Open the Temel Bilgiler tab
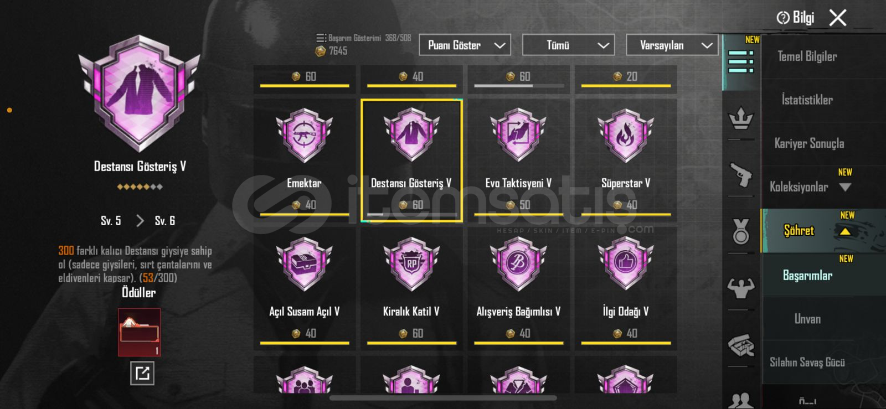 tap(807, 56)
